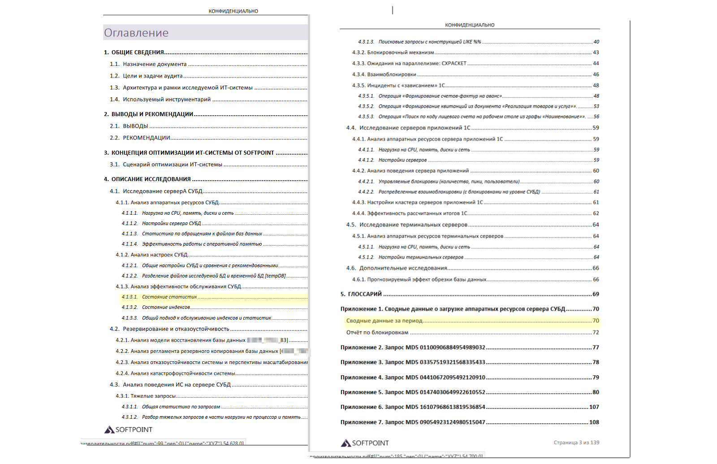Jump to '4.2. Резервирование и отказоустойчивость'

pyautogui.click(x=209, y=329)
